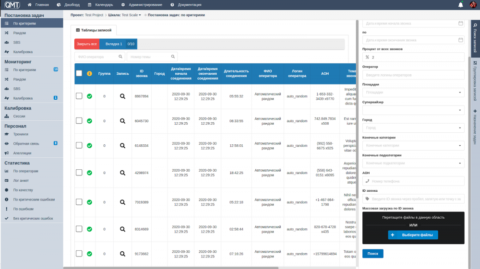Click the yellow info icon in the table header
The height and width of the screenshot is (269, 480).
point(89,73)
